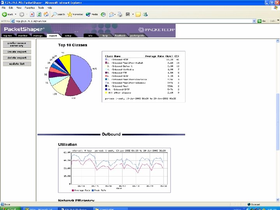Open the Tools menu
This screenshot has height=210, width=280.
coord(41,8)
